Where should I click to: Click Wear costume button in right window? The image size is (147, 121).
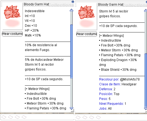87,34
